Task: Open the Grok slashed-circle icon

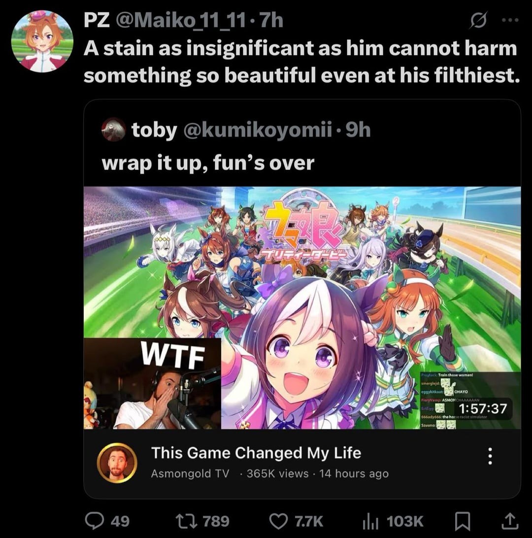Action: pyautogui.click(x=479, y=20)
